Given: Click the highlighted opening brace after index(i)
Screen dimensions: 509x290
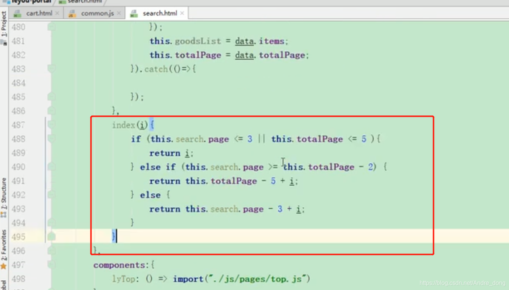Looking at the screenshot, I should click(x=151, y=125).
